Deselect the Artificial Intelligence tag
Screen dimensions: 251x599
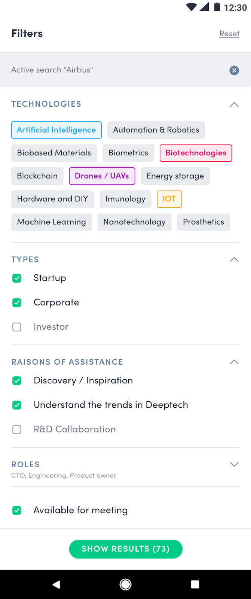coord(56,130)
